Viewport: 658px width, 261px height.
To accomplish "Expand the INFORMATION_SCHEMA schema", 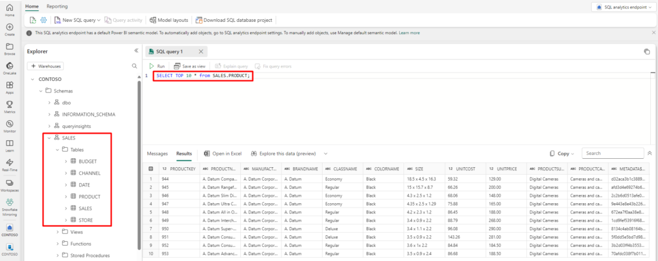I will tap(49, 114).
